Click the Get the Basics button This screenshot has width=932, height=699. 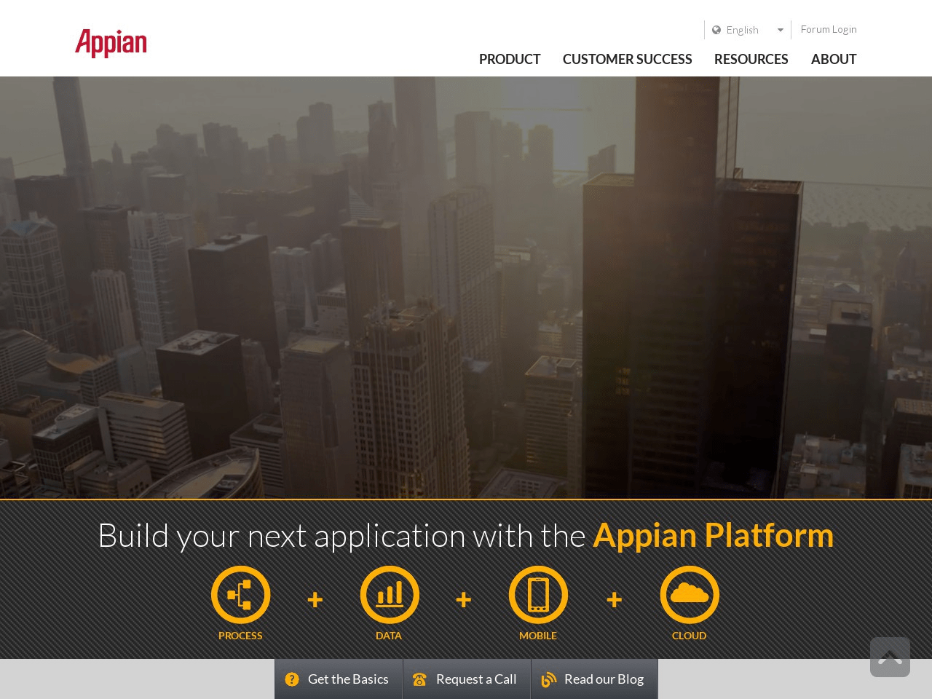tap(339, 679)
